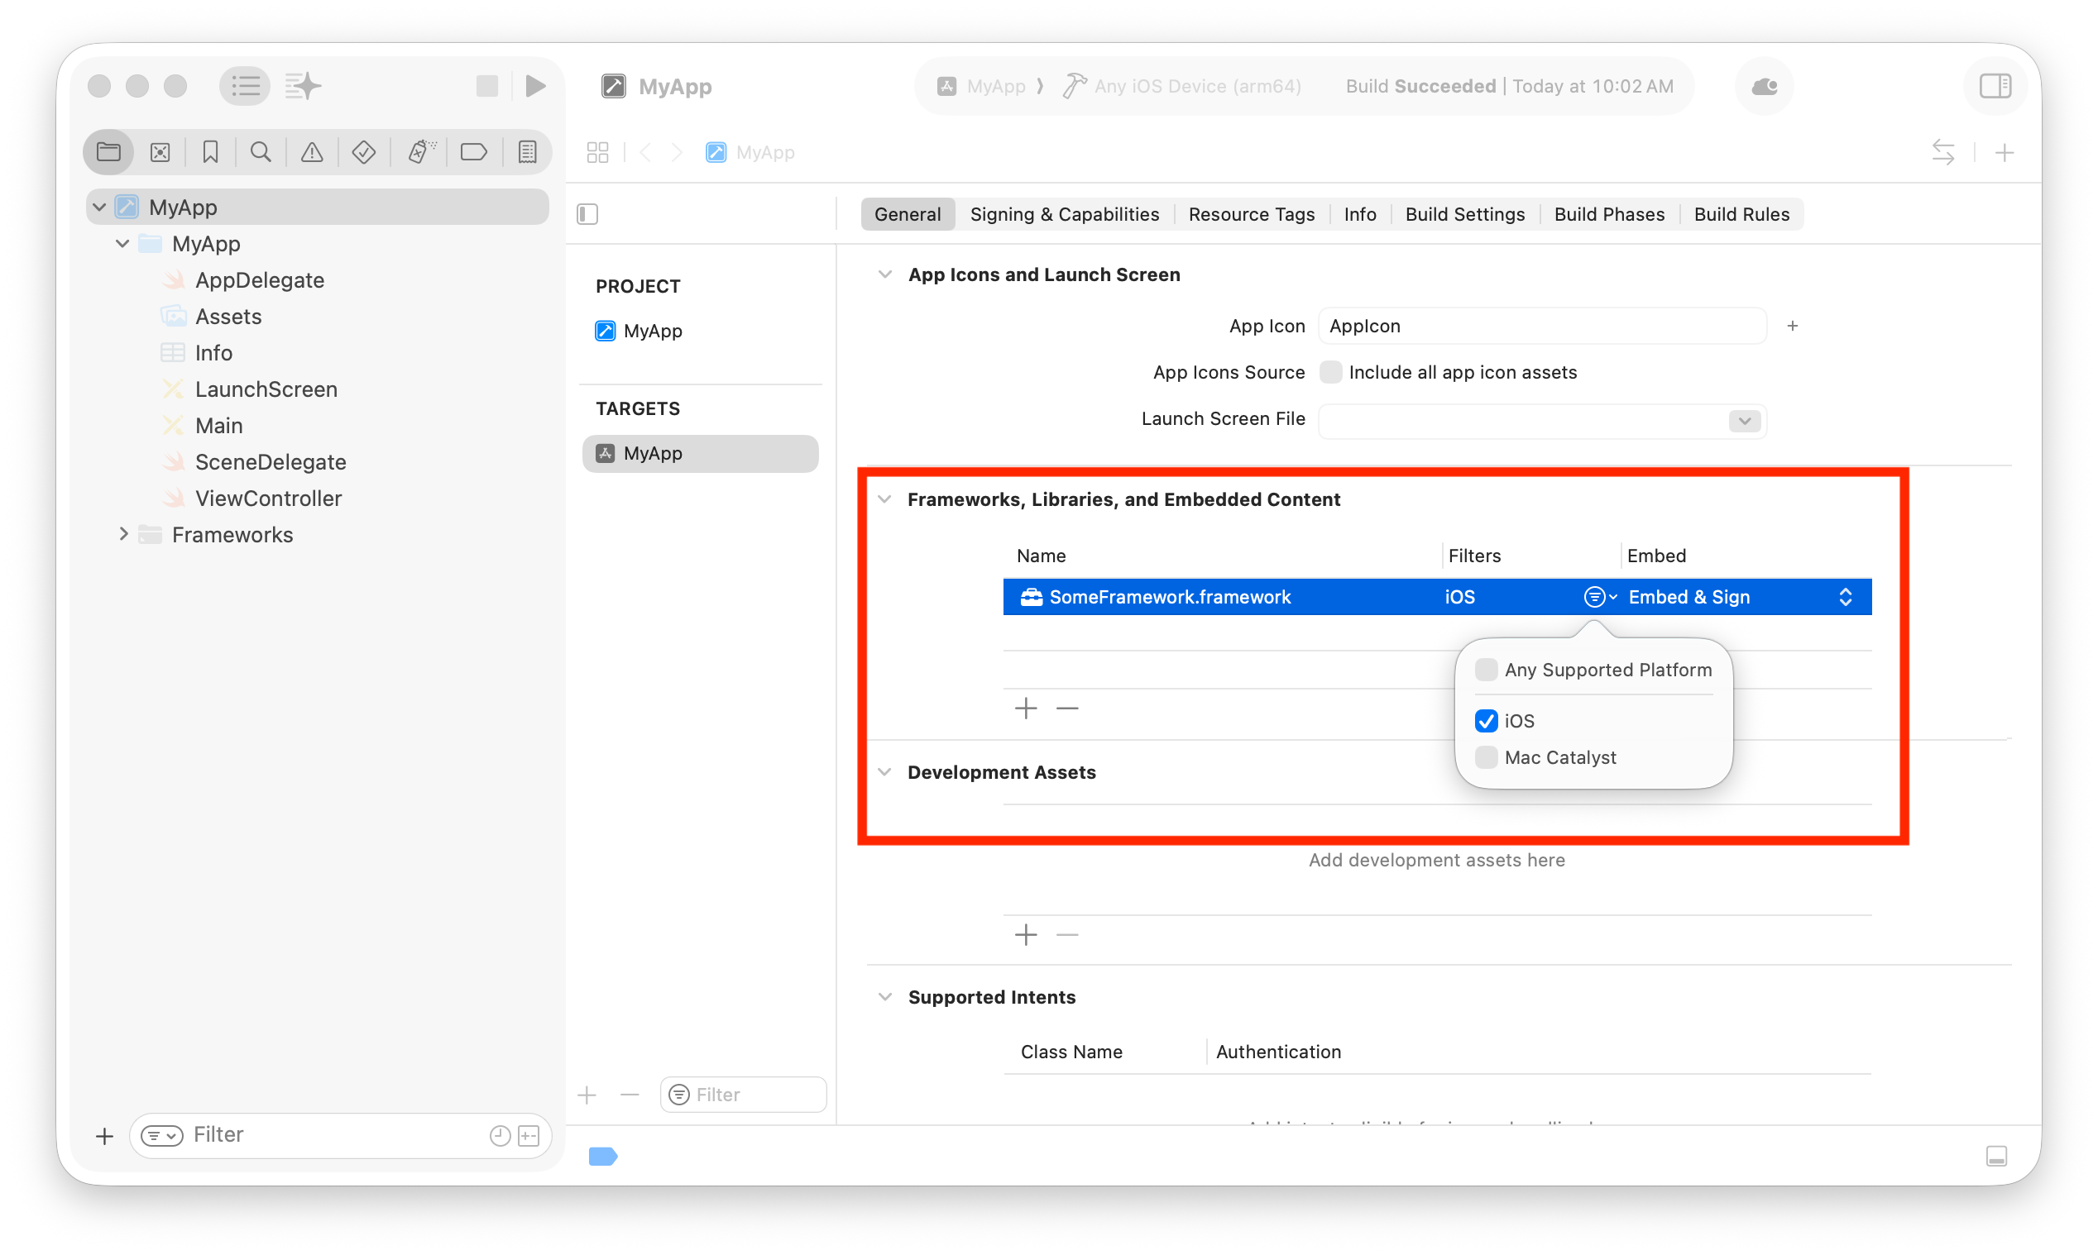Show recent files clock filter icon
The width and height of the screenshot is (2098, 1255).
(500, 1136)
